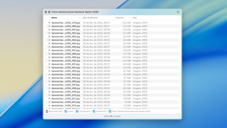227x128 pixels.
Task: Click Fotos Apresentacao Nacional Alpine A290 path item
Action: click(131, 111)
